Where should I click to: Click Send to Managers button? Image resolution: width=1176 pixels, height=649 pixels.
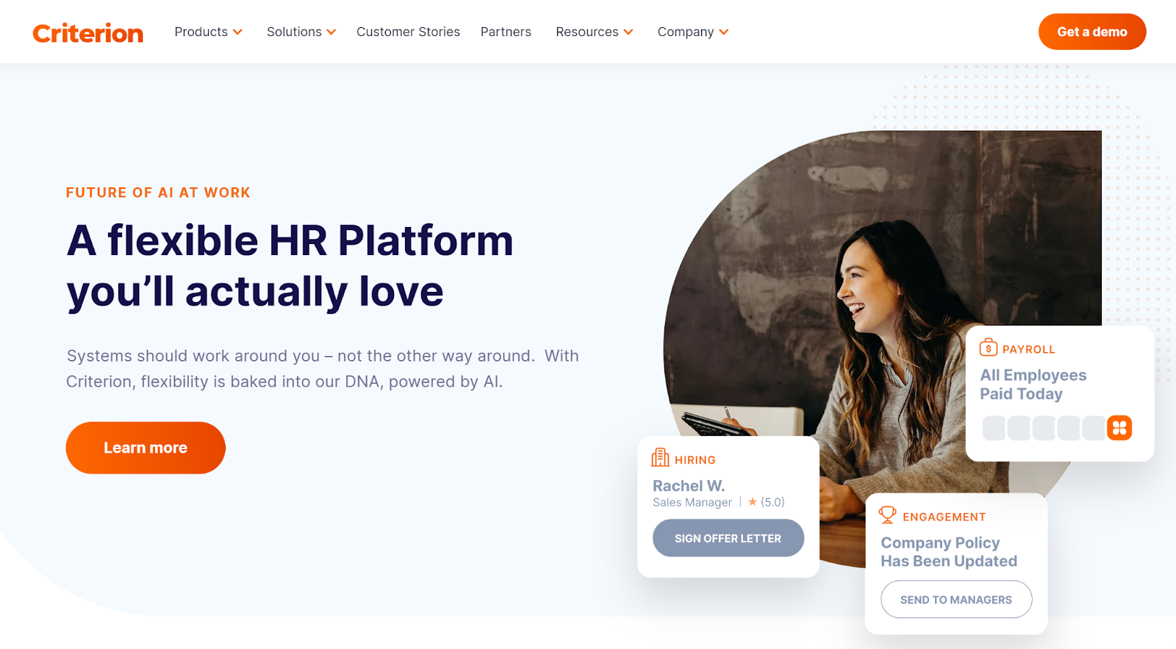[956, 600]
